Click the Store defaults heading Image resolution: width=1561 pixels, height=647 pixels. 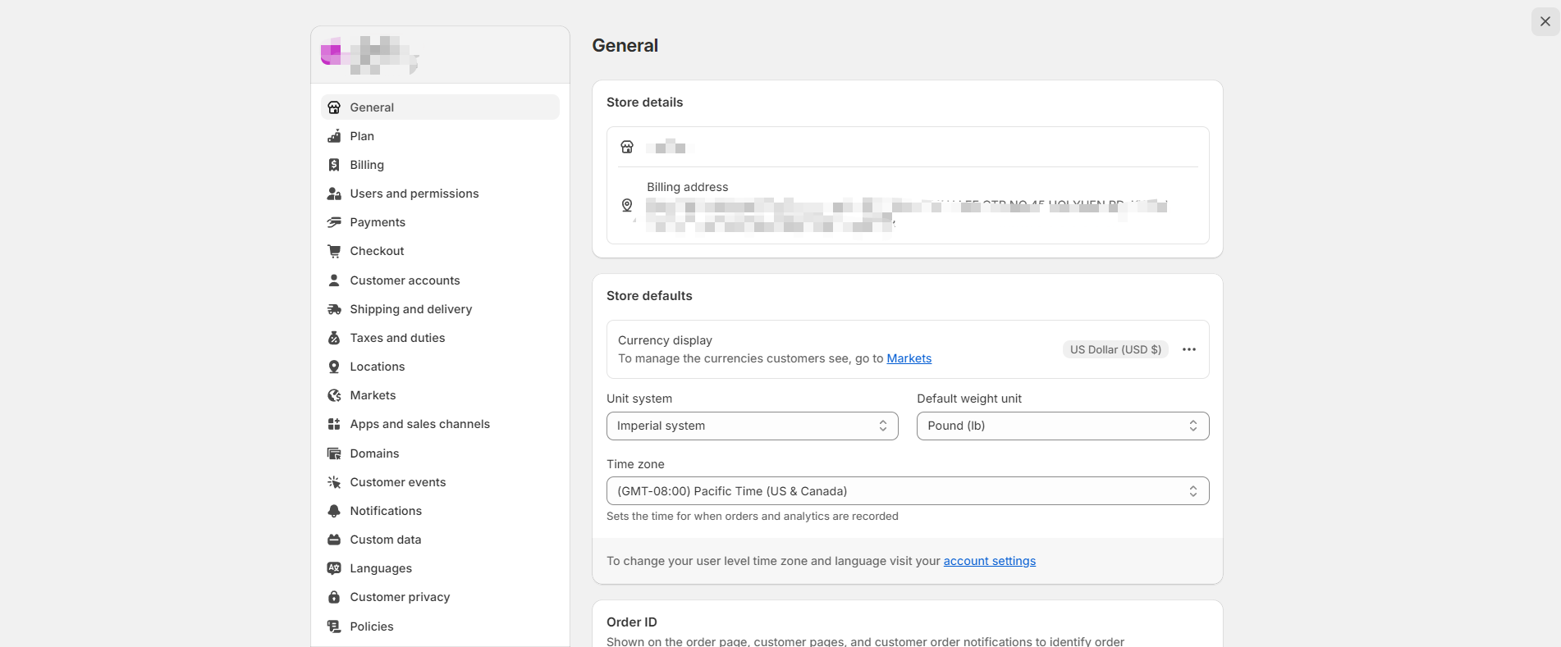pos(649,296)
